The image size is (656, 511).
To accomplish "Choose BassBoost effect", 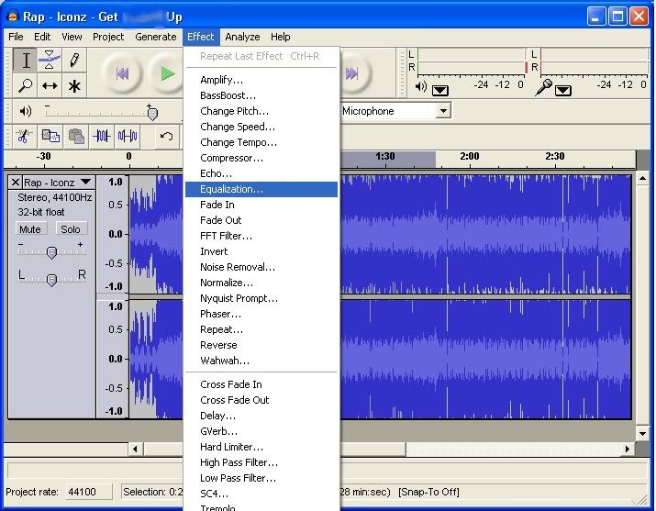I will (261, 95).
